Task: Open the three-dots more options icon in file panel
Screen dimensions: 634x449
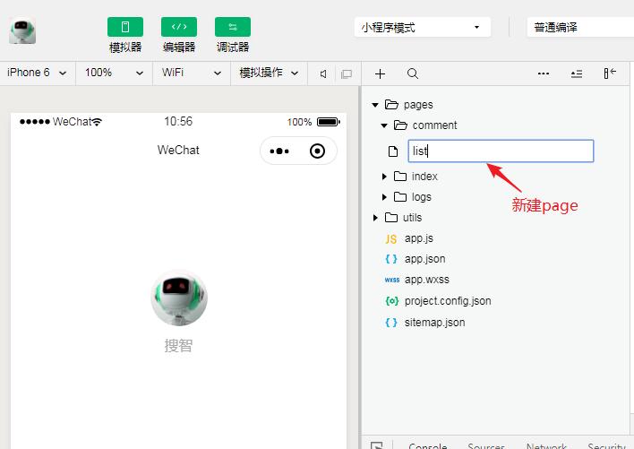Action: coord(544,73)
